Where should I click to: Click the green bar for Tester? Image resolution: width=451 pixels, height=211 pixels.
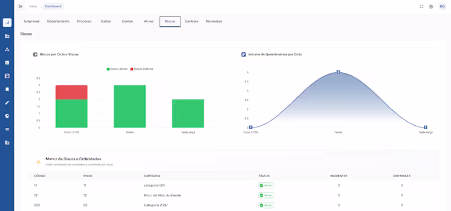tap(130, 106)
